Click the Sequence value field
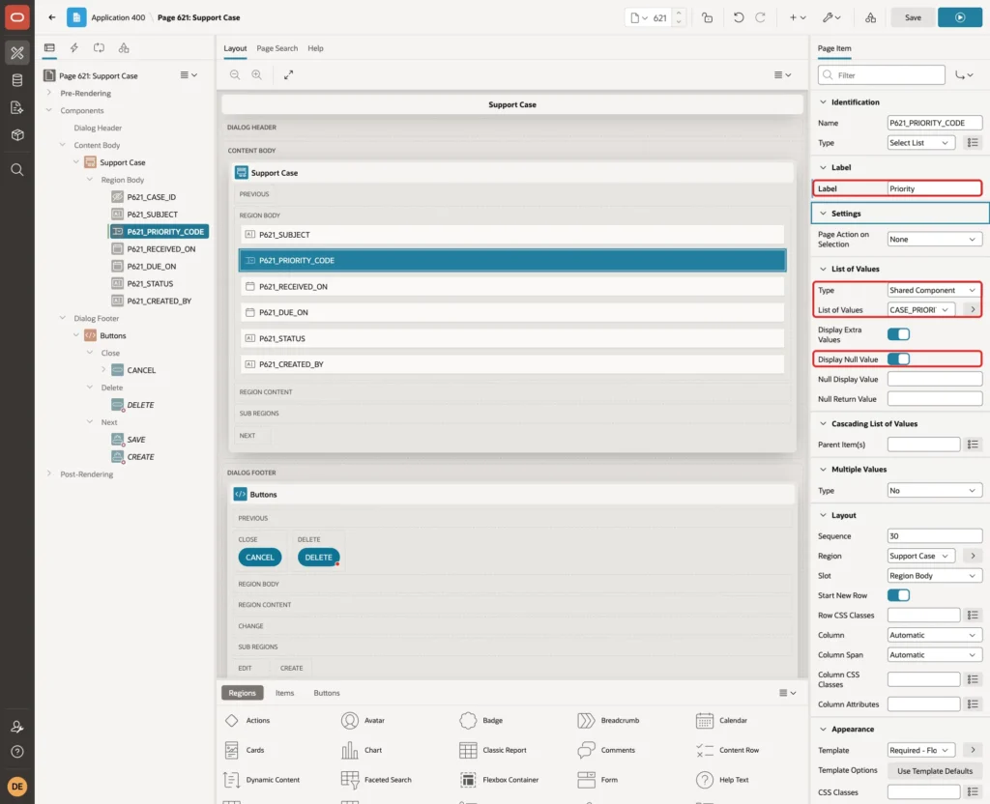The width and height of the screenshot is (990, 804). point(935,535)
